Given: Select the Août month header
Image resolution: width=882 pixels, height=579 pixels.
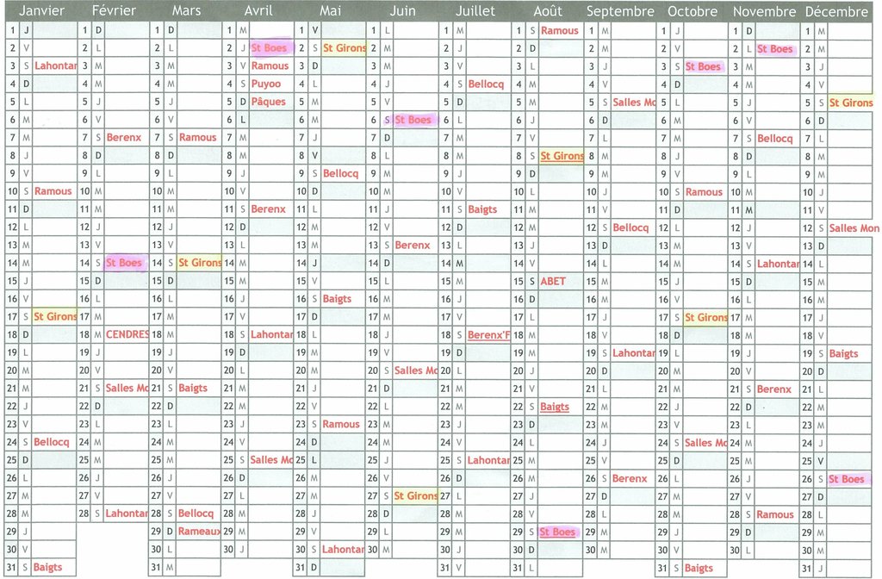Looking at the screenshot, I should (548, 11).
